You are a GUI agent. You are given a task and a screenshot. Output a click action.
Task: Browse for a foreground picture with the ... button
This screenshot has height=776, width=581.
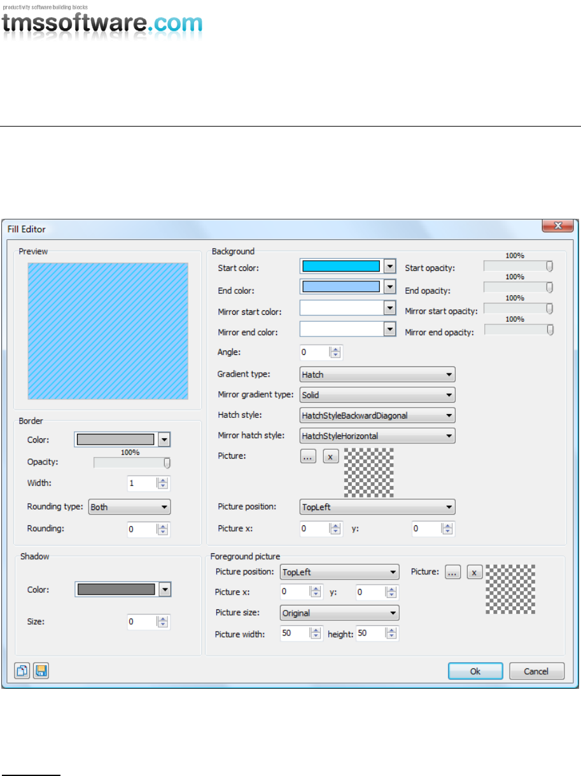pos(452,572)
